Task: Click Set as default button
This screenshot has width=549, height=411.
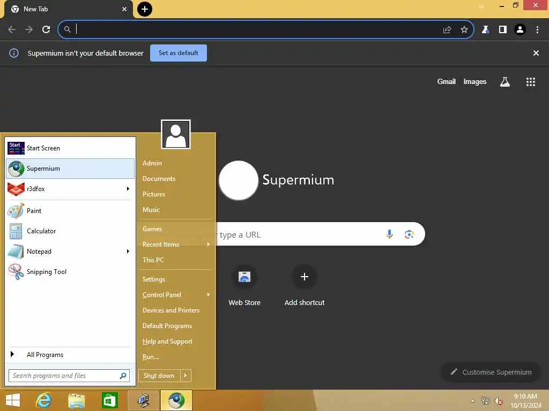Action: tap(178, 53)
